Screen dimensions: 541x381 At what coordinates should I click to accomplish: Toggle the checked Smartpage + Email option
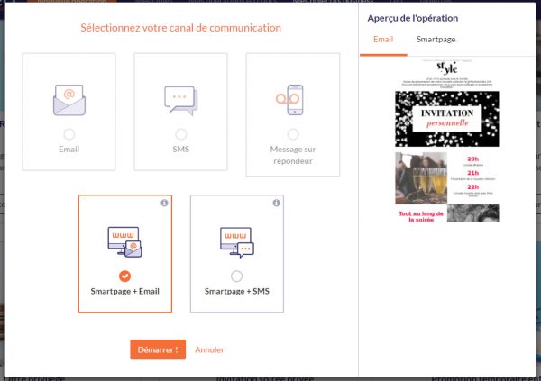tap(125, 277)
